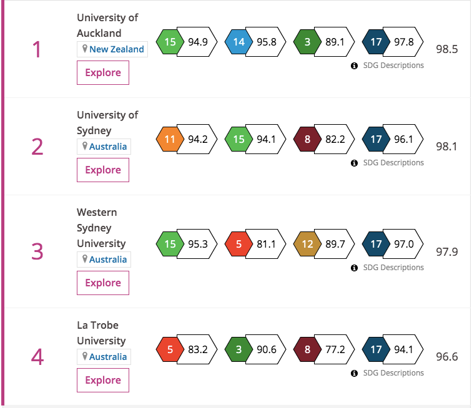Screen dimensions: 472x408
Task: Show SDG Descriptions for La Trobe University
Action: pos(393,373)
